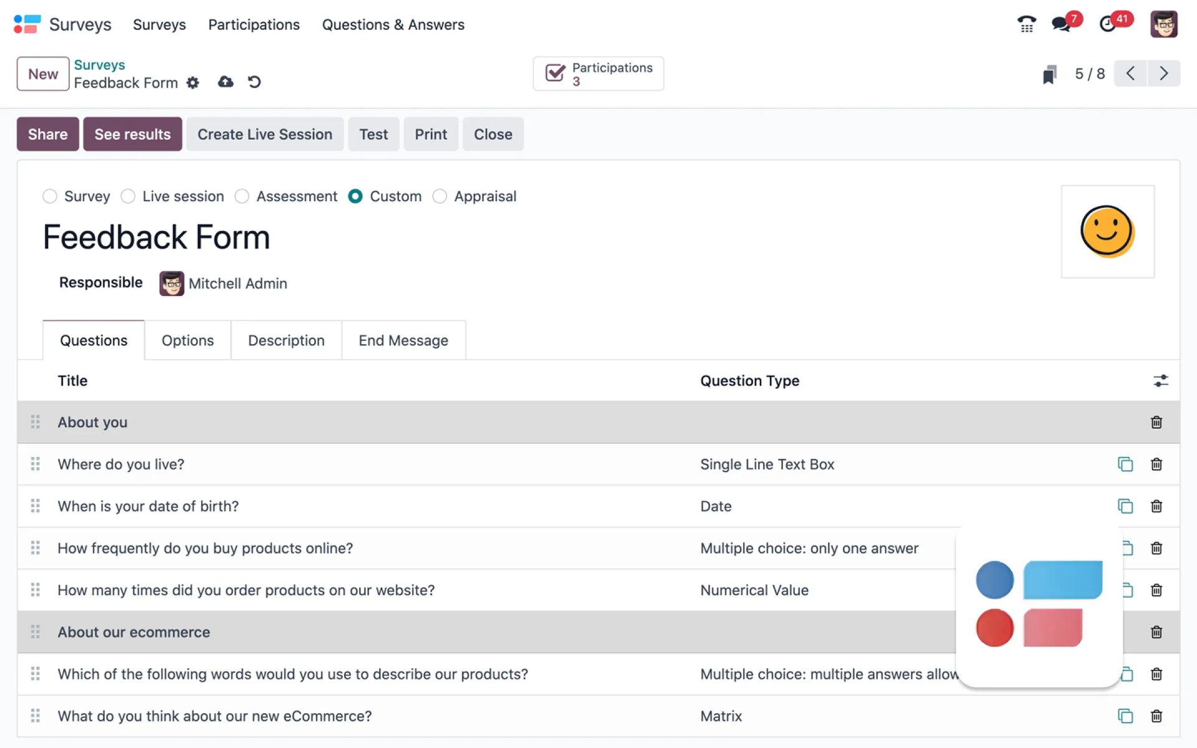The width and height of the screenshot is (1197, 748).
Task: Delete the Where do you live question
Action: (x=1156, y=464)
